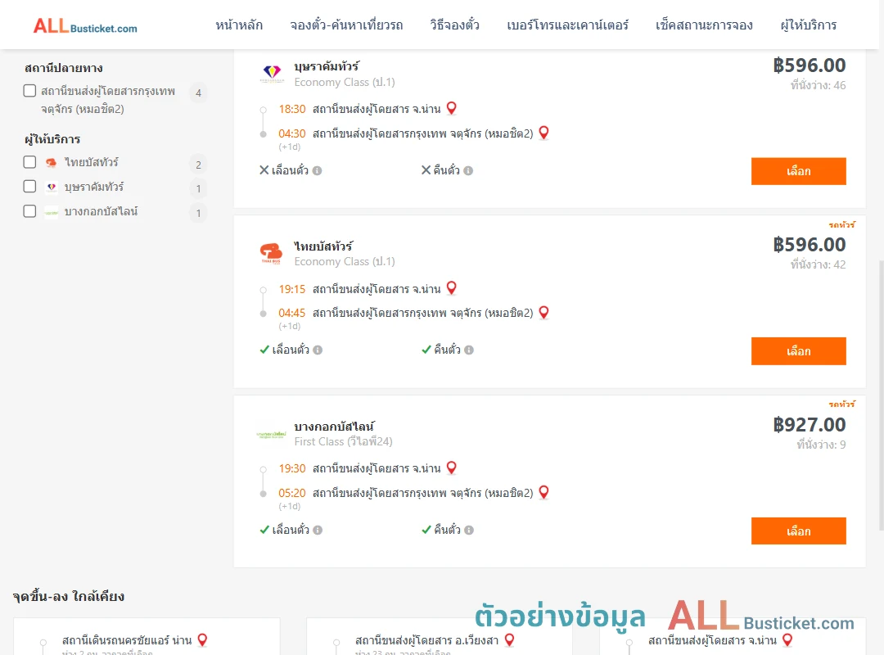Click the ที่นั่งว่าง: 9 seat count
Viewport: 884px width, 655px height.
[x=822, y=445]
